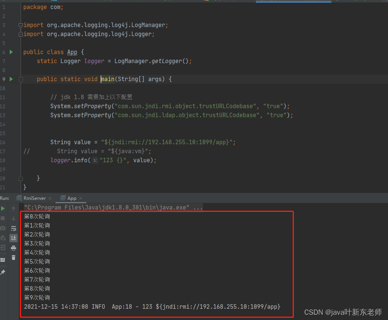Click the class name 'App' on line 6
Viewport: 388px width, 320px height.
72,52
